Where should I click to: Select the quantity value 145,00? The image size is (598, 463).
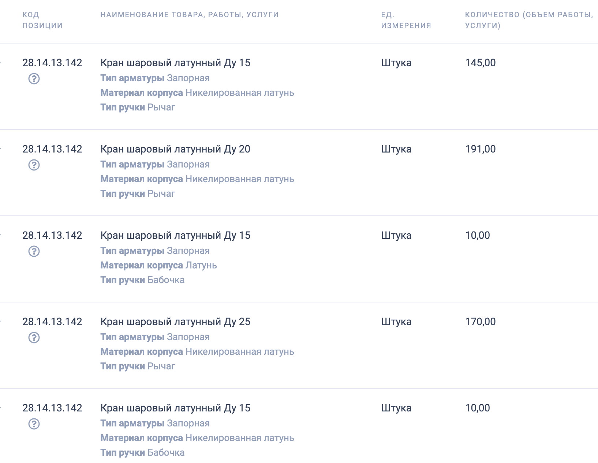point(480,63)
